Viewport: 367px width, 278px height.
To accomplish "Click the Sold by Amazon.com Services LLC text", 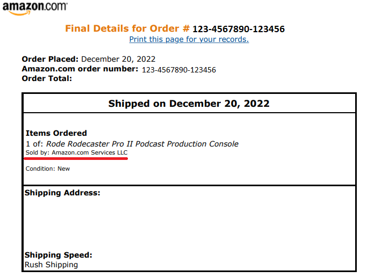I will pos(76,152).
